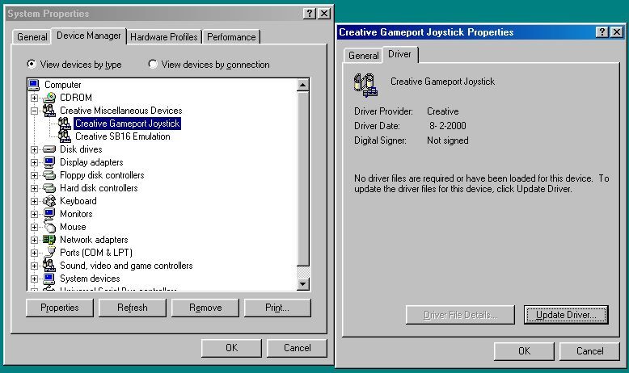Click the device list scroll down arrow
Viewport: 629px width, 373px height.
303,284
